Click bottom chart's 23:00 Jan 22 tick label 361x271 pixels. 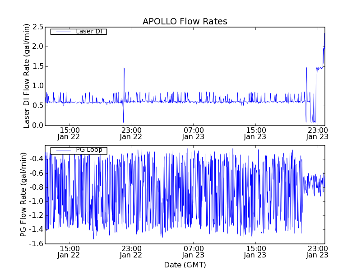pyautogui.click(x=131, y=252)
